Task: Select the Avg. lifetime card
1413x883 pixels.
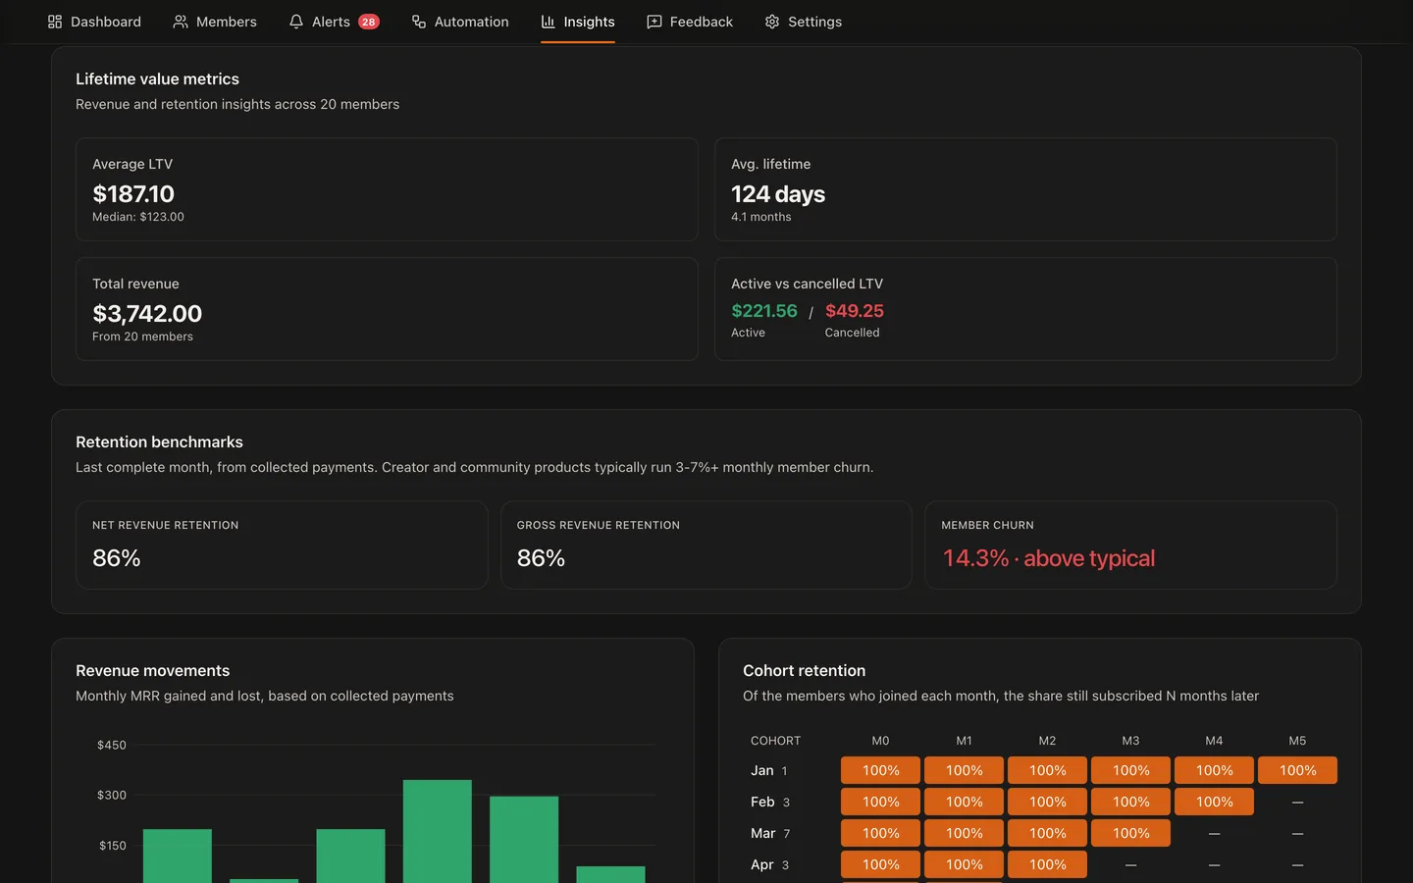Action: point(1025,189)
